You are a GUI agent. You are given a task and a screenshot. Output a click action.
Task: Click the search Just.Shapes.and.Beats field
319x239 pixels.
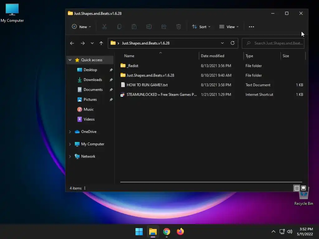pyautogui.click(x=273, y=43)
